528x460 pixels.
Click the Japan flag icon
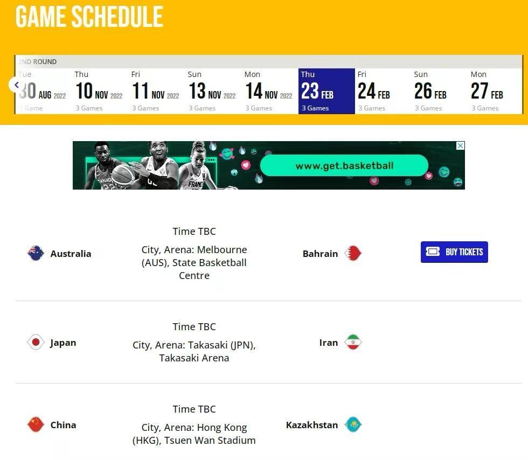click(x=36, y=342)
